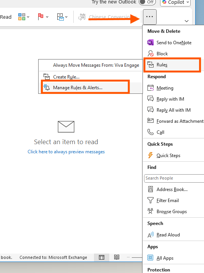Click the Filter Email funnel icon
This screenshot has height=273, width=204.
coord(151,200)
